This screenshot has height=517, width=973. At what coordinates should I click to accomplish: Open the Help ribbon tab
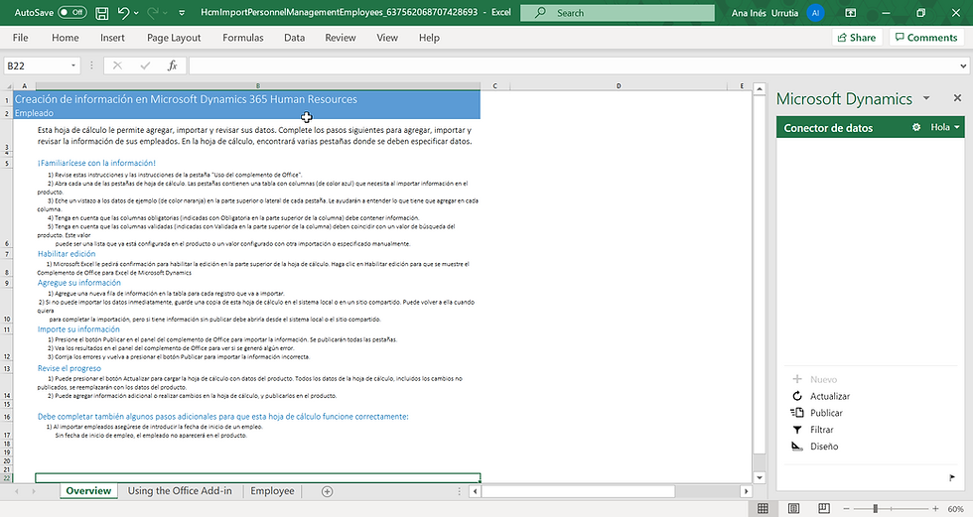(429, 38)
